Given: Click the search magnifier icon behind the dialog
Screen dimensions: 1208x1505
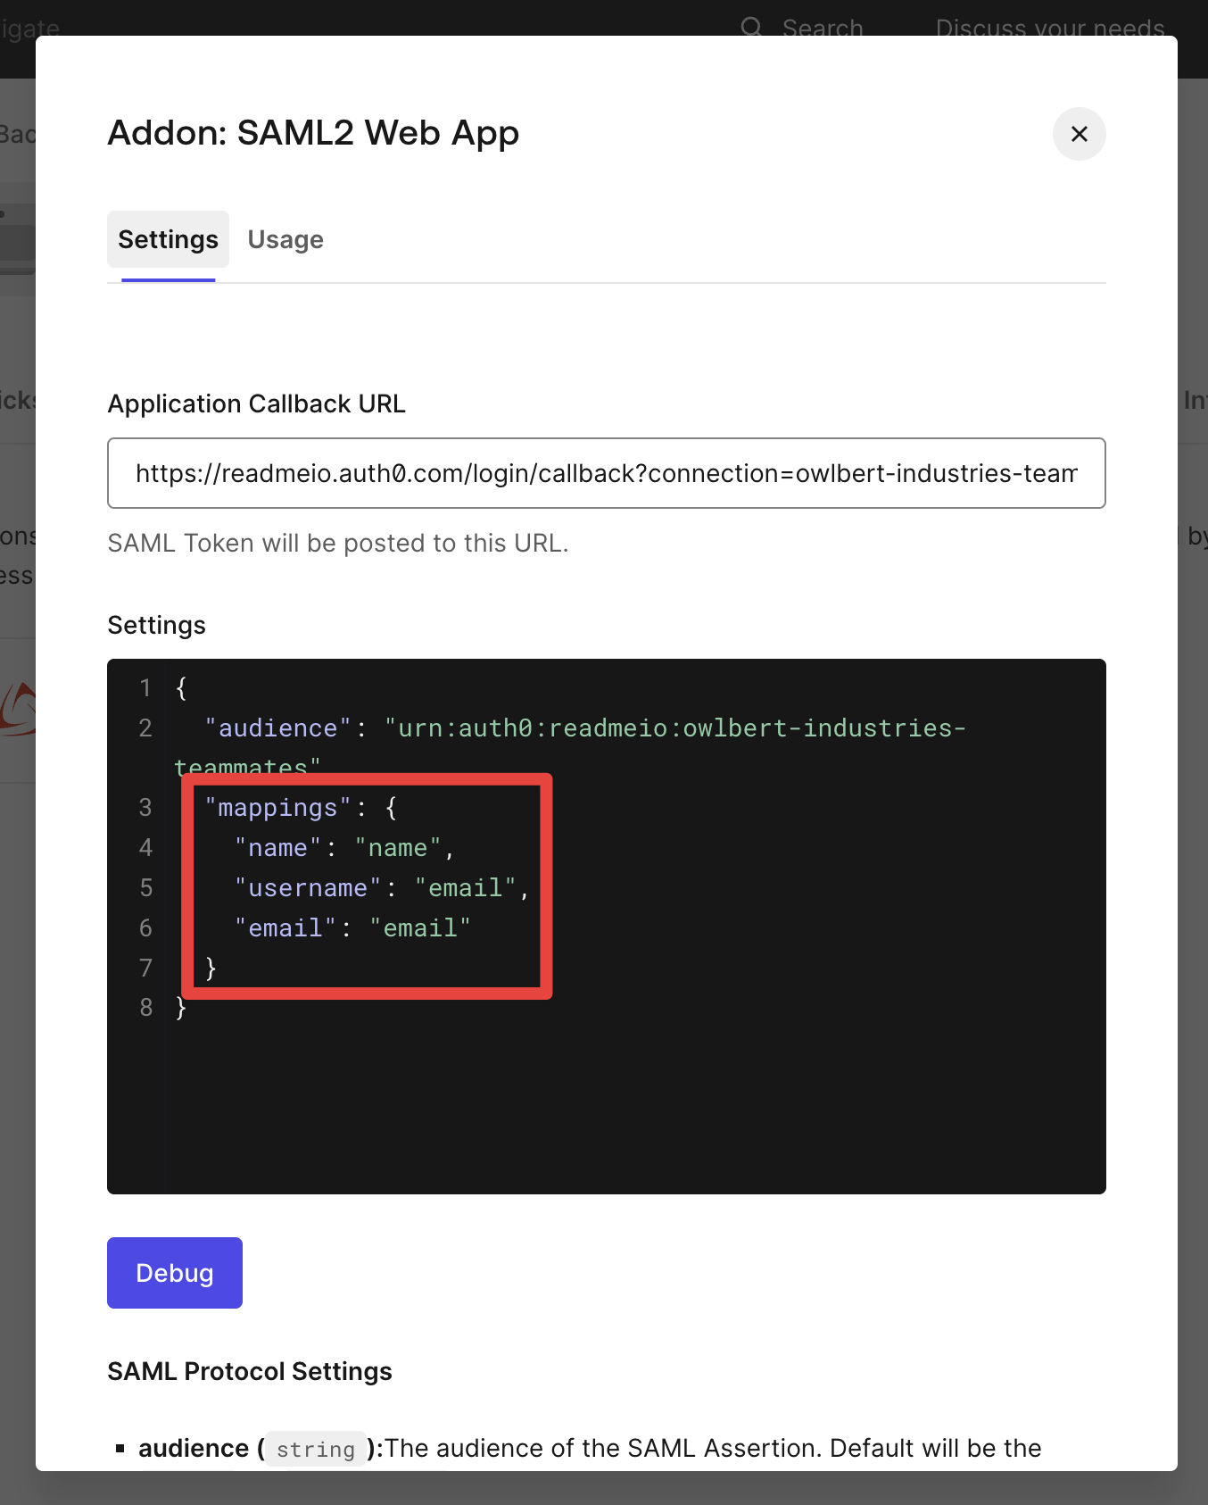Looking at the screenshot, I should (752, 27).
